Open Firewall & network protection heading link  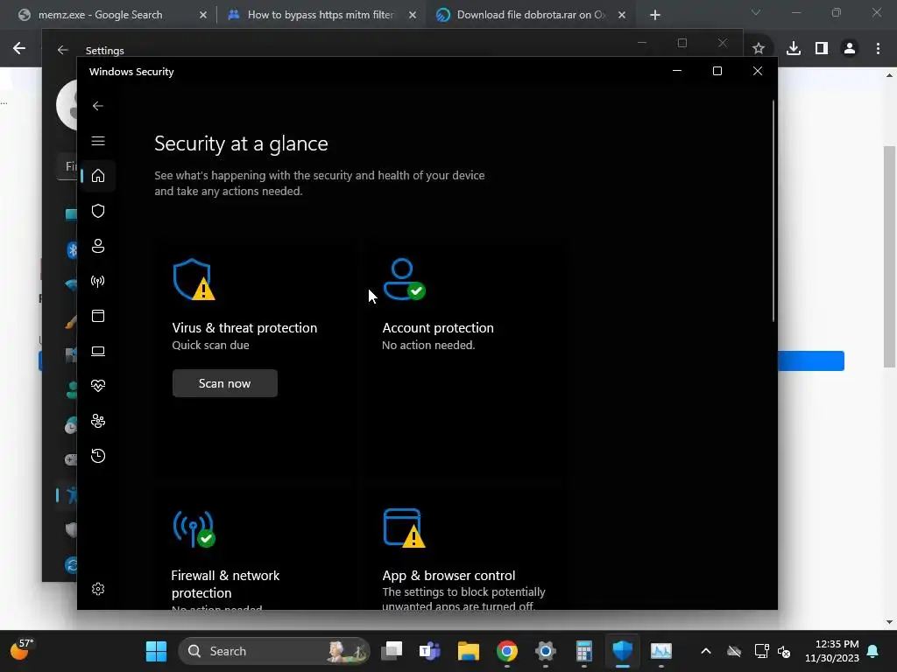(225, 584)
